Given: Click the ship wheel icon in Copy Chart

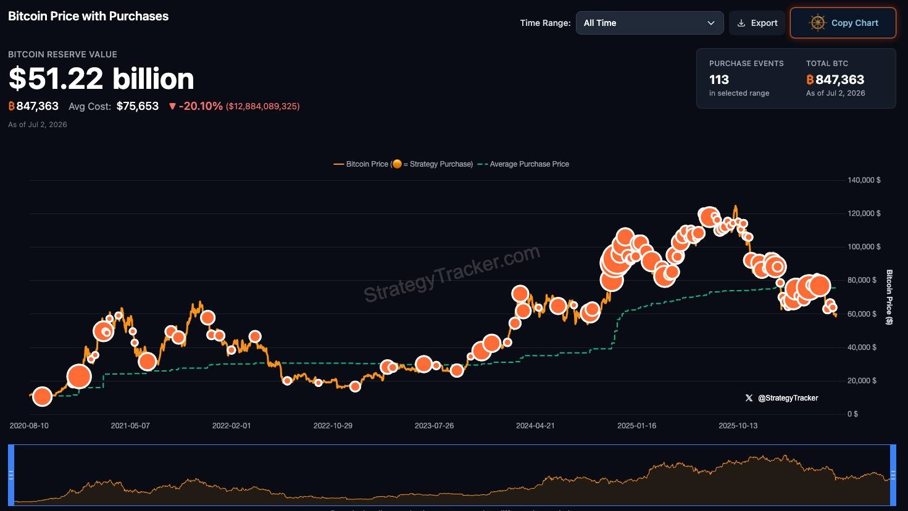Looking at the screenshot, I should (818, 23).
